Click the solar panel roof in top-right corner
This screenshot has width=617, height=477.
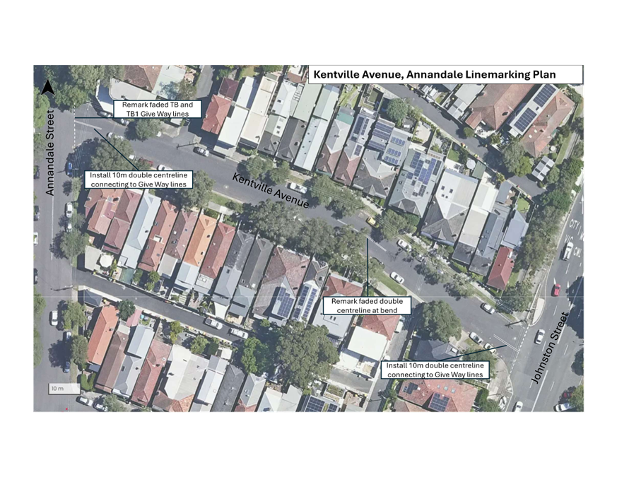(535, 108)
